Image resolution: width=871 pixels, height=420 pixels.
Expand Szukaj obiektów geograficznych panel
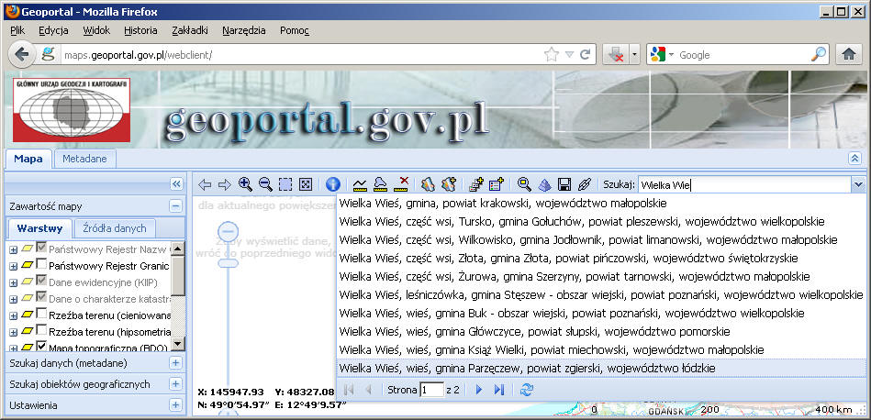click(175, 384)
